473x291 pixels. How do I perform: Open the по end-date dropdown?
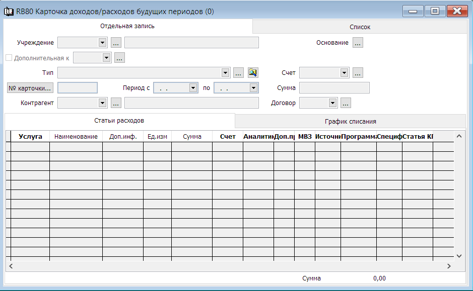pos(253,88)
